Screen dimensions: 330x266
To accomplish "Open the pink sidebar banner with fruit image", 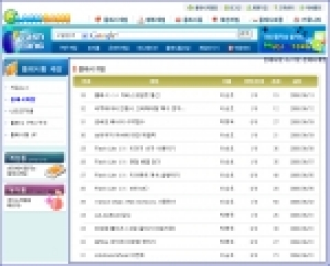I will pyautogui.click(x=34, y=198).
